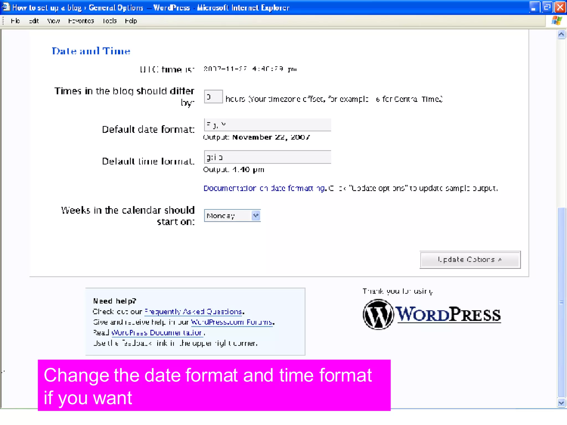Viewport: 567px width, 425px height.
Task: Open the Edit menu
Action: pos(34,21)
